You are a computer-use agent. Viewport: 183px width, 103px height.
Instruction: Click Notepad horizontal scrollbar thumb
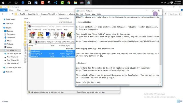pyautogui.click(x=104, y=85)
